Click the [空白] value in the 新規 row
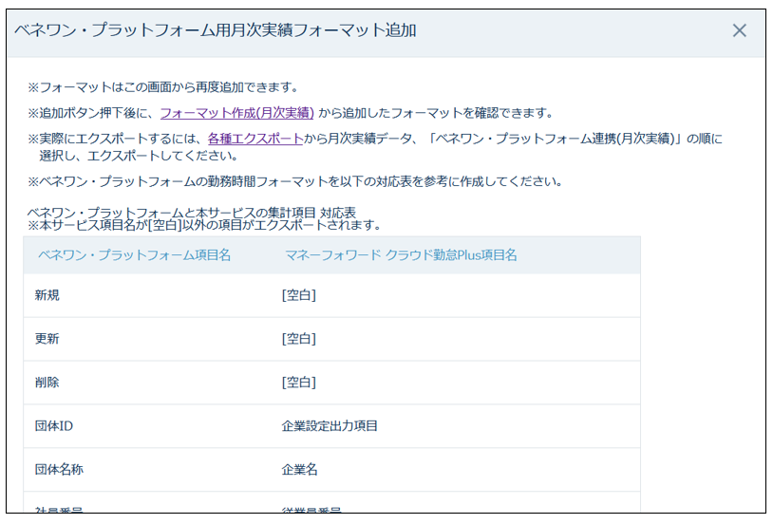The image size is (773, 524). [299, 295]
